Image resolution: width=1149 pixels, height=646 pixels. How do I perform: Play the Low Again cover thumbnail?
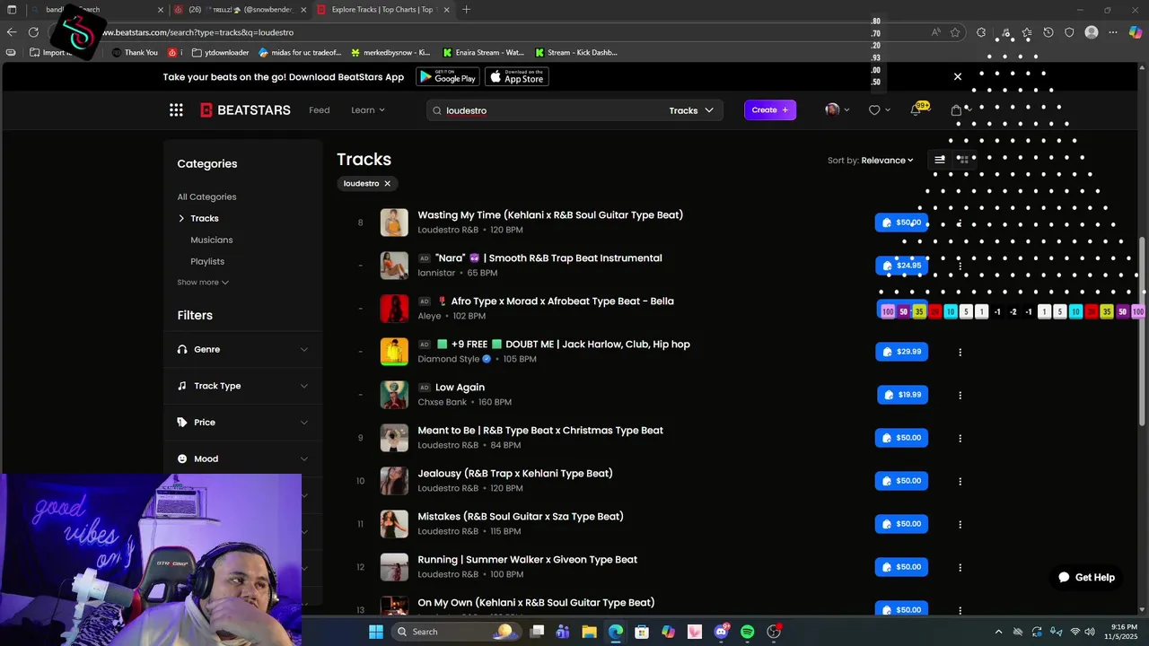click(x=394, y=395)
